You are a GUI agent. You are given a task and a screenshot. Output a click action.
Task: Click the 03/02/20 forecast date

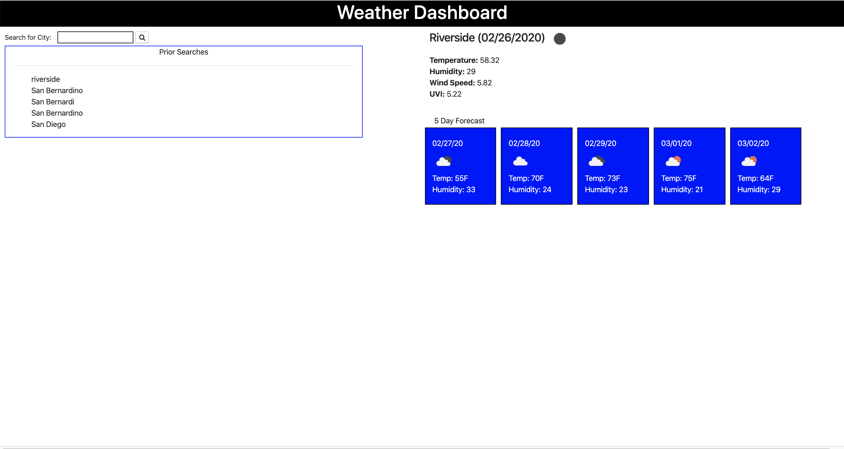753,143
